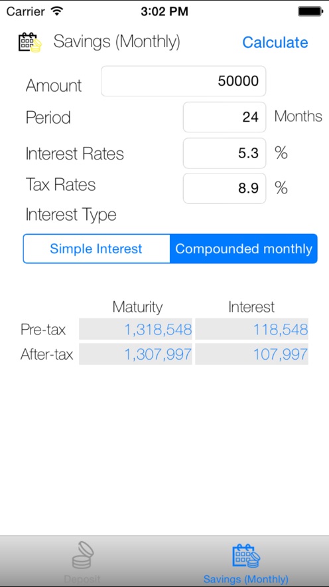Tap the status bar clock 3:02 PM
329x587 pixels.
(164, 11)
